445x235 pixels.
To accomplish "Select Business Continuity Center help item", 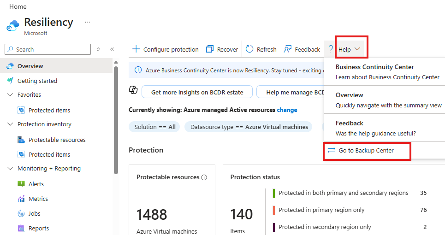I will pos(374,67).
